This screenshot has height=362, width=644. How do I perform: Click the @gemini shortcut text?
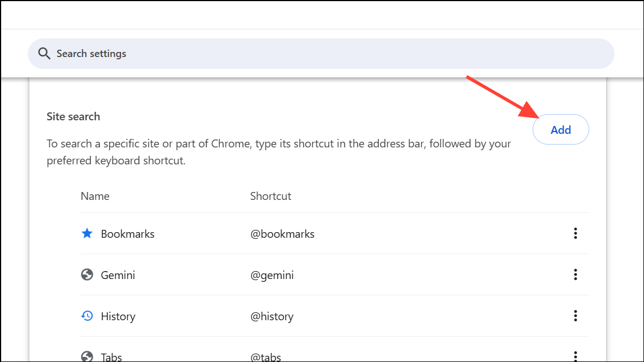tap(272, 276)
